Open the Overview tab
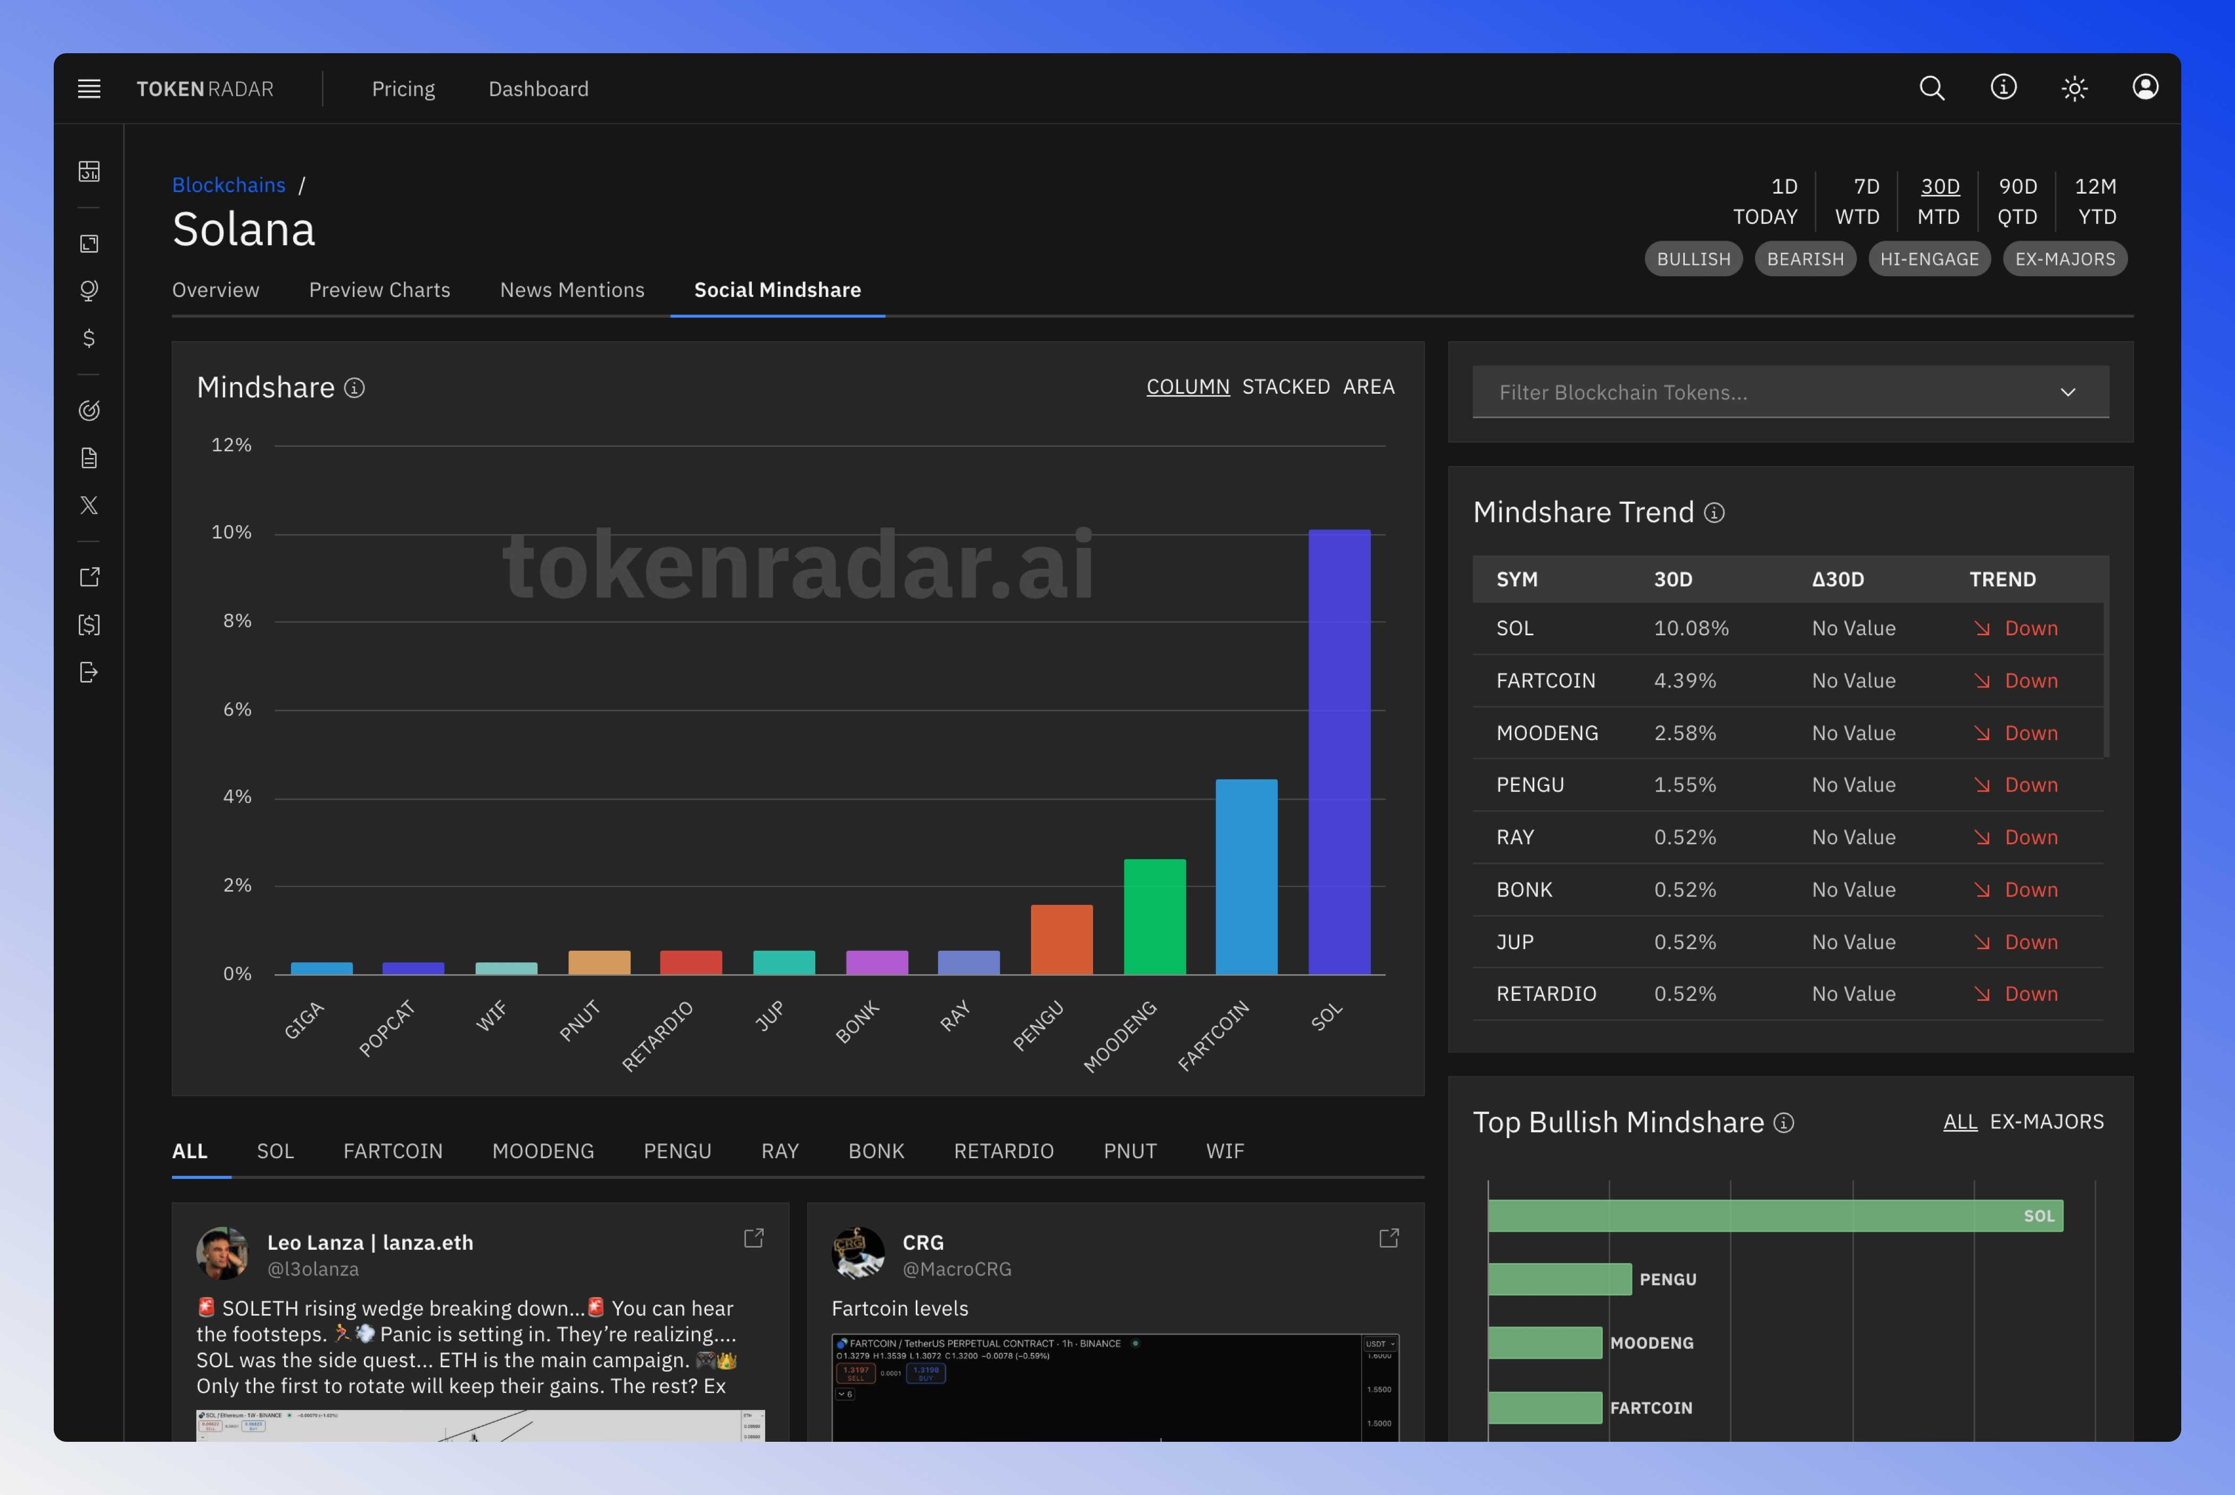 (x=216, y=290)
